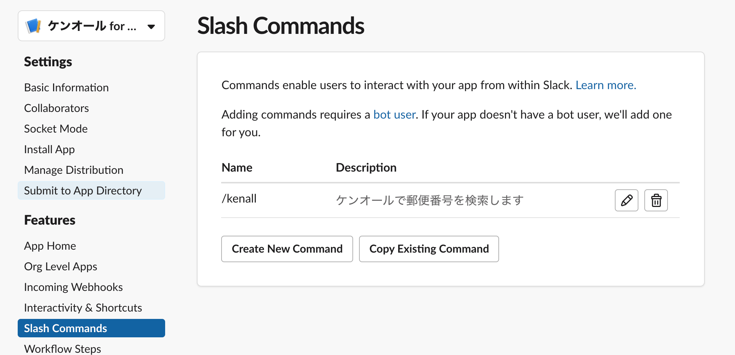Select Interactivity & Shortcuts
This screenshot has width=735, height=355.
pyautogui.click(x=83, y=307)
